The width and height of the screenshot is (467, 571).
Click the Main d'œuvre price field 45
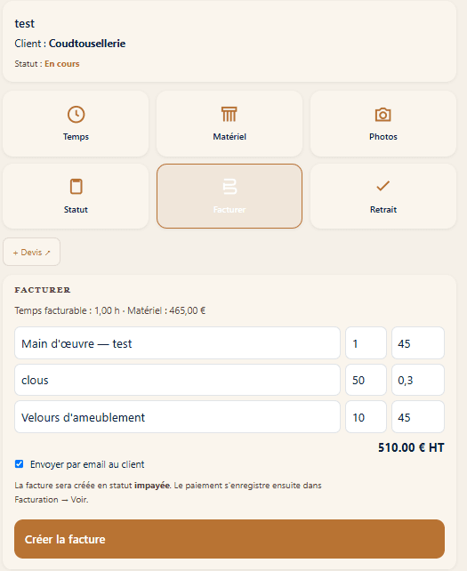[418, 343]
